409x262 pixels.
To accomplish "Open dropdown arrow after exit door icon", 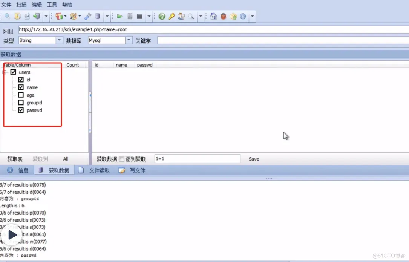I will pyautogui.click(x=46, y=16).
